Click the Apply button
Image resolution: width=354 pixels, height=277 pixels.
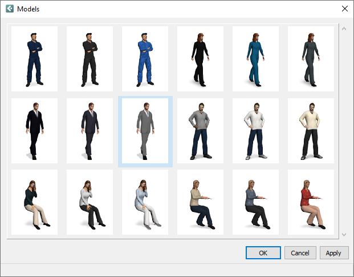pos(334,253)
